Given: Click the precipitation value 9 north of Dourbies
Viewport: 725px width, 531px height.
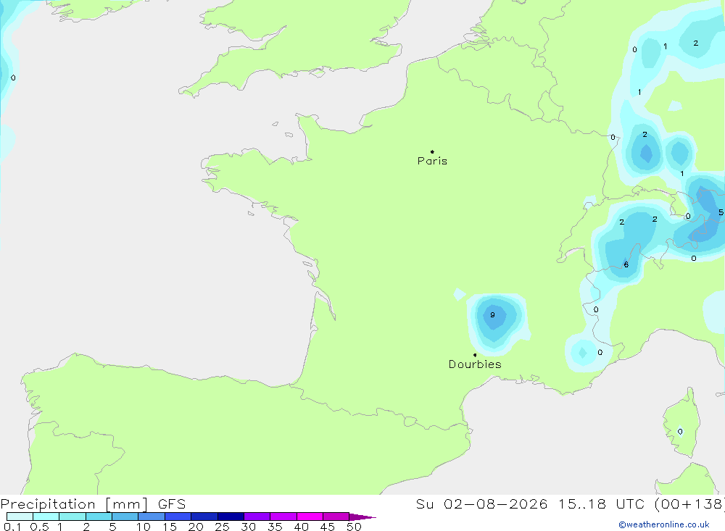Looking at the screenshot, I should (x=492, y=314).
